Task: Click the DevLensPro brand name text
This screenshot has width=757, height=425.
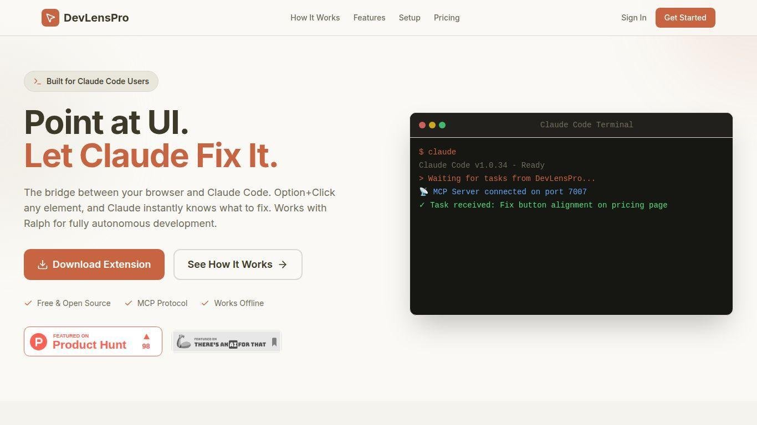Action: [x=96, y=18]
